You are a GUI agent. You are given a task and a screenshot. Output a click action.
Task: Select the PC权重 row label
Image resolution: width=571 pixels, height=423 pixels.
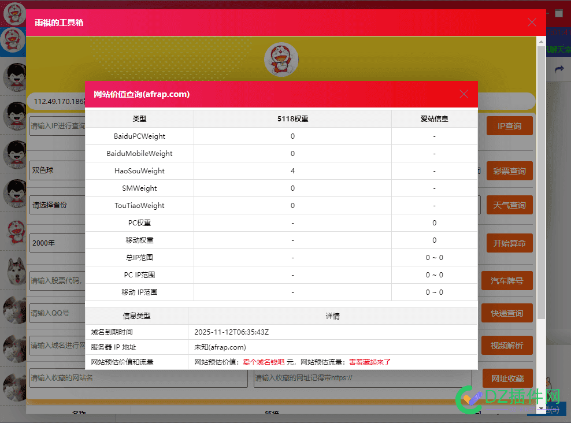click(139, 223)
